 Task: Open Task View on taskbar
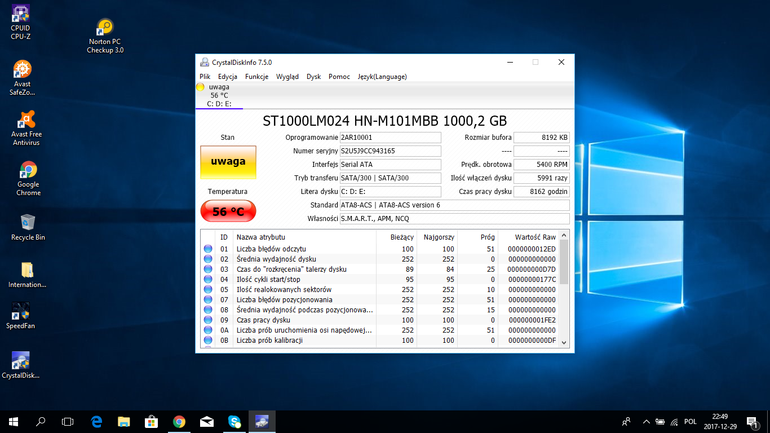68,421
